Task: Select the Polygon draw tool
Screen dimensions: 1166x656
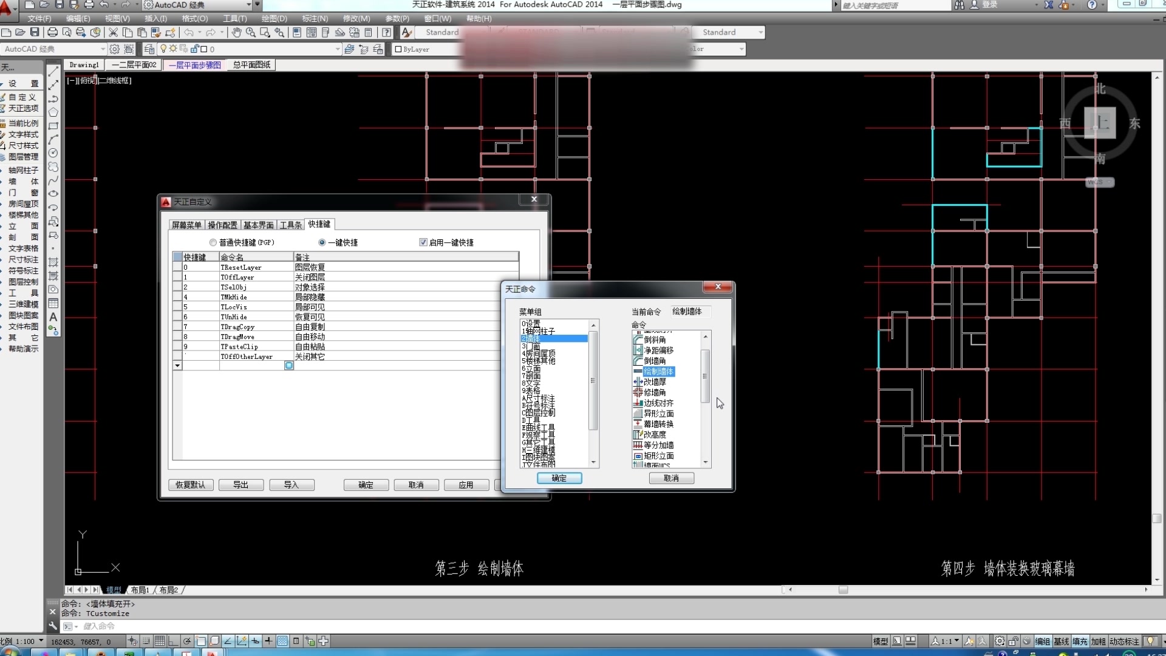Action: click(53, 112)
